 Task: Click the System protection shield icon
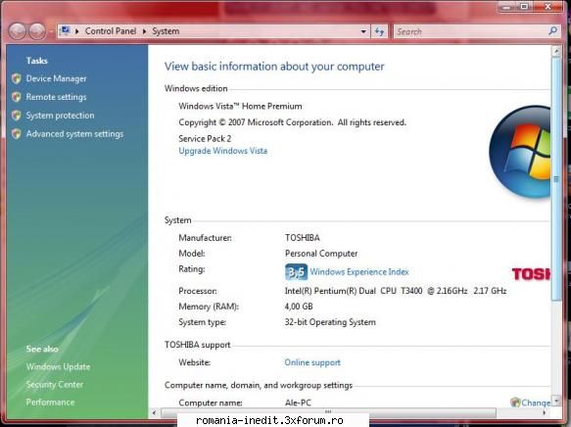point(16,116)
